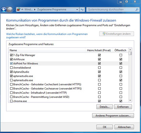The width and height of the screenshot is (141, 133).
Task: Click the Entfernen button
Action: coord(123,107)
